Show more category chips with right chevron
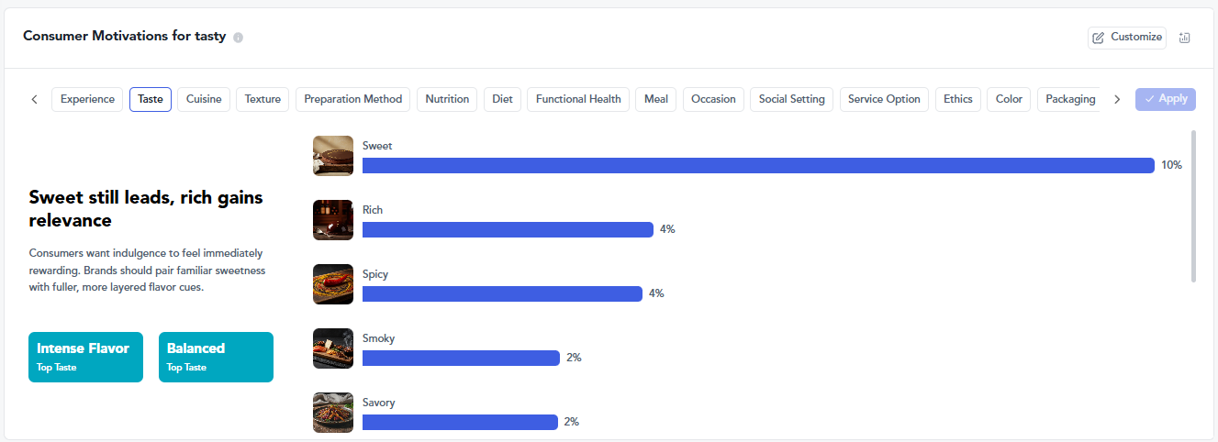 1117,99
